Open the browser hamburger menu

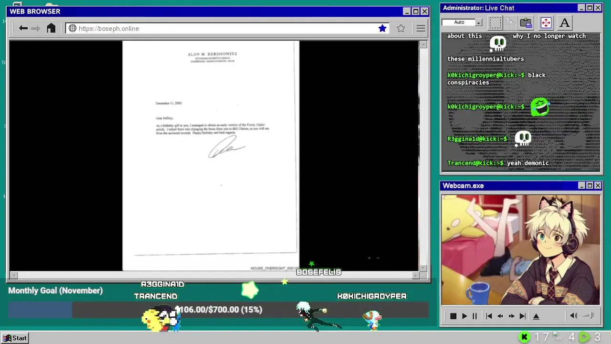[421, 28]
